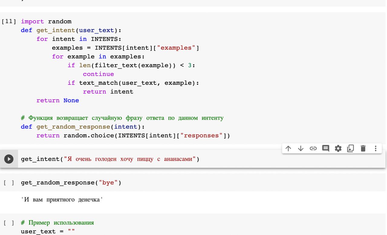387x235 pixels.
Task: Place cursor on the "import random" line
Action: (46, 21)
